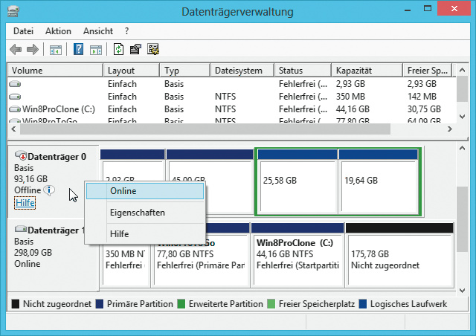
Task: Choose Eigenschaften from the context menu
Action: click(x=137, y=213)
